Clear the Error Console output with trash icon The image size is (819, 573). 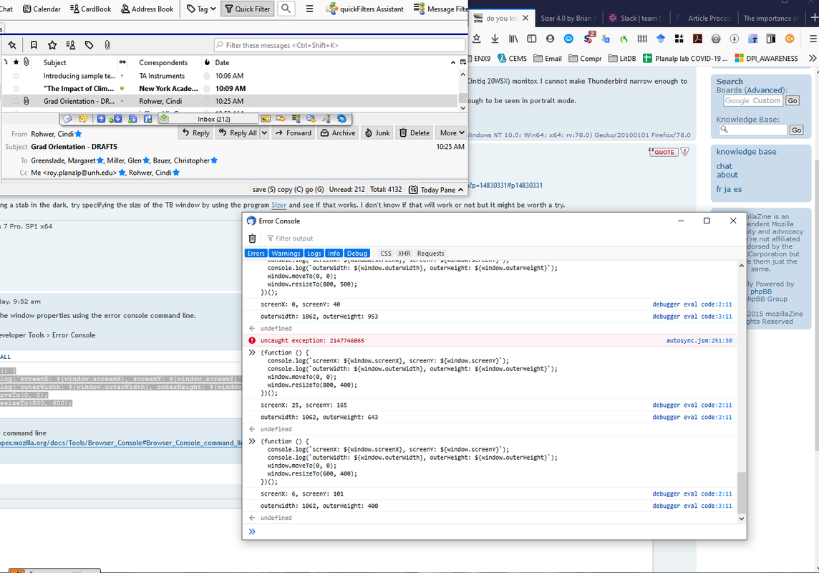click(252, 239)
